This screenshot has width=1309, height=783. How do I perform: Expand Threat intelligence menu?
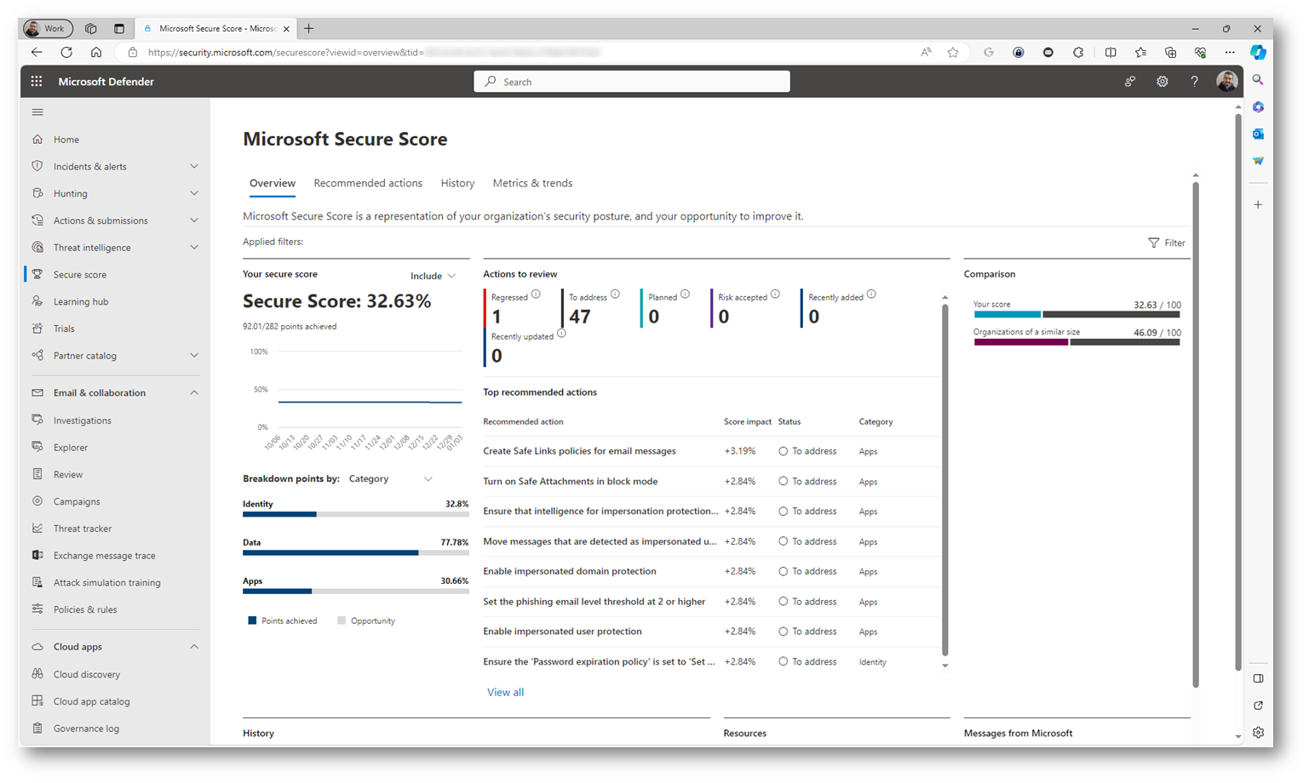click(x=194, y=248)
